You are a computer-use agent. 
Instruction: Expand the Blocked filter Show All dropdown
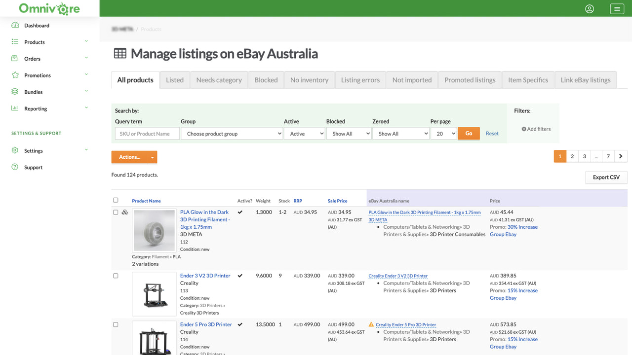coord(349,133)
